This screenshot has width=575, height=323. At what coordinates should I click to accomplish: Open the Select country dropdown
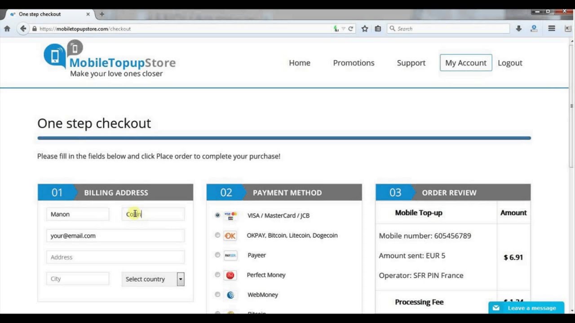(x=153, y=279)
